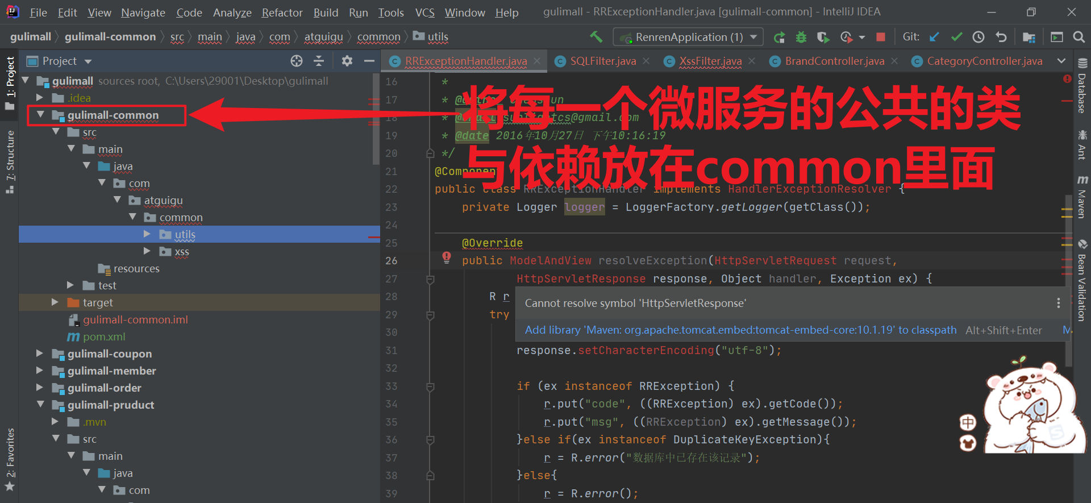Switch to BrandController.java tab
The height and width of the screenshot is (503, 1091).
[x=834, y=61]
